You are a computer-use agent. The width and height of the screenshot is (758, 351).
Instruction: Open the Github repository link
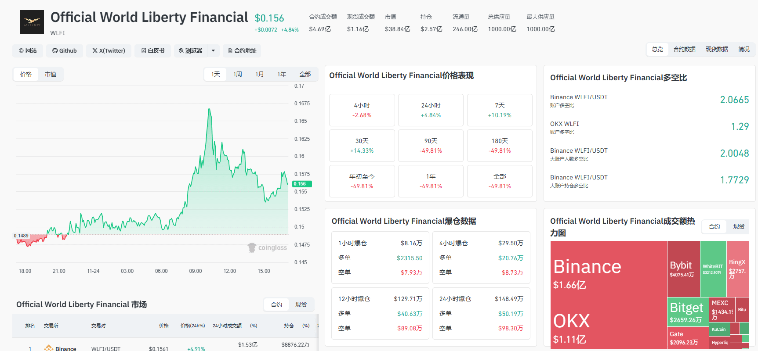65,51
